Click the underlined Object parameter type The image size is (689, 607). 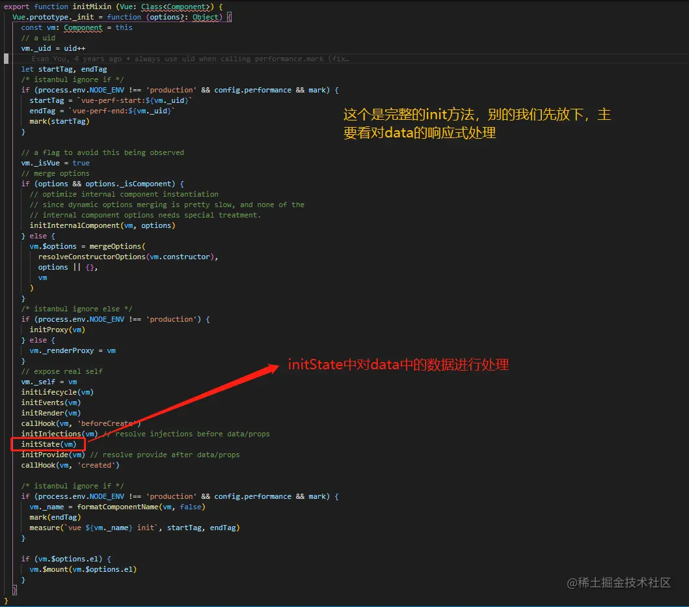205,17
